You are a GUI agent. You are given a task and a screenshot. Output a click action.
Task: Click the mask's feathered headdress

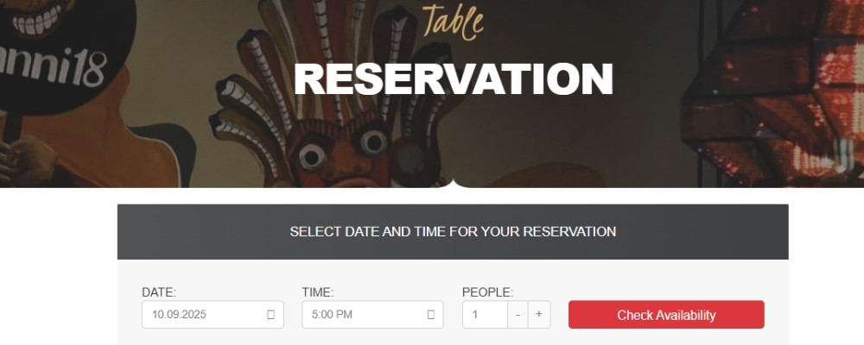pyautogui.click(x=285, y=69)
